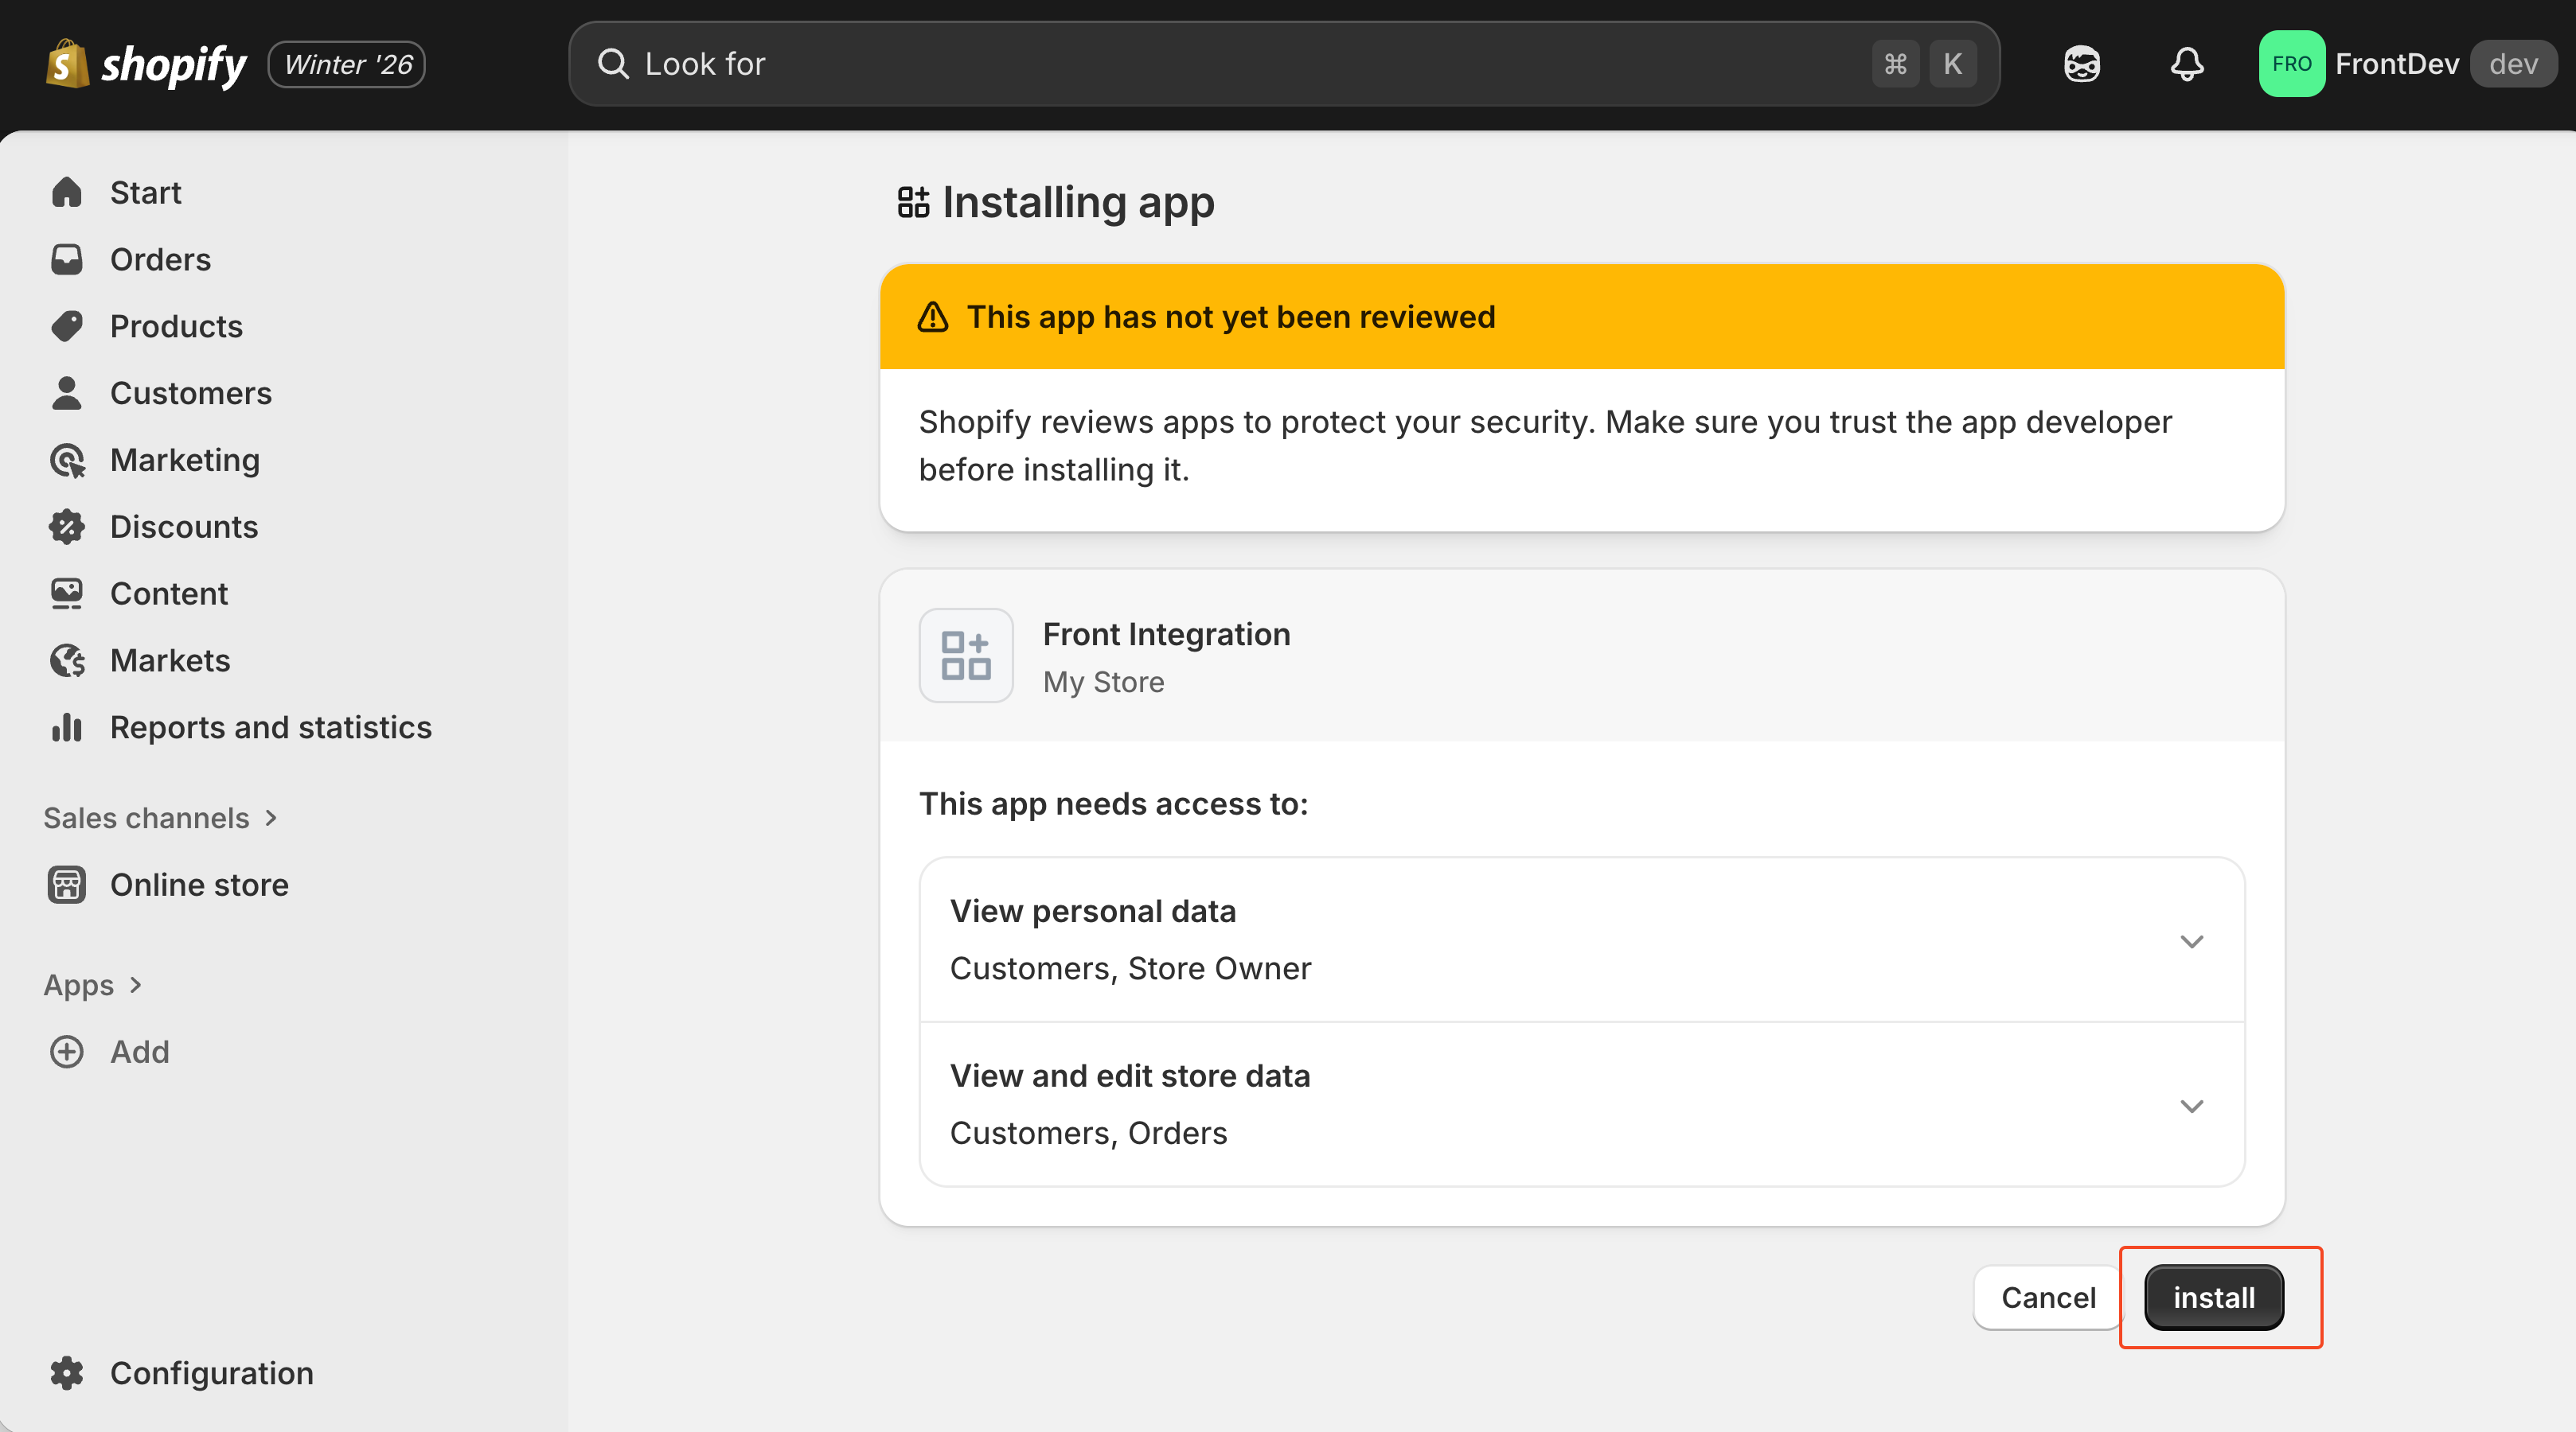Go to Customers in the sidebar
The image size is (2576, 1432).
pyautogui.click(x=190, y=394)
